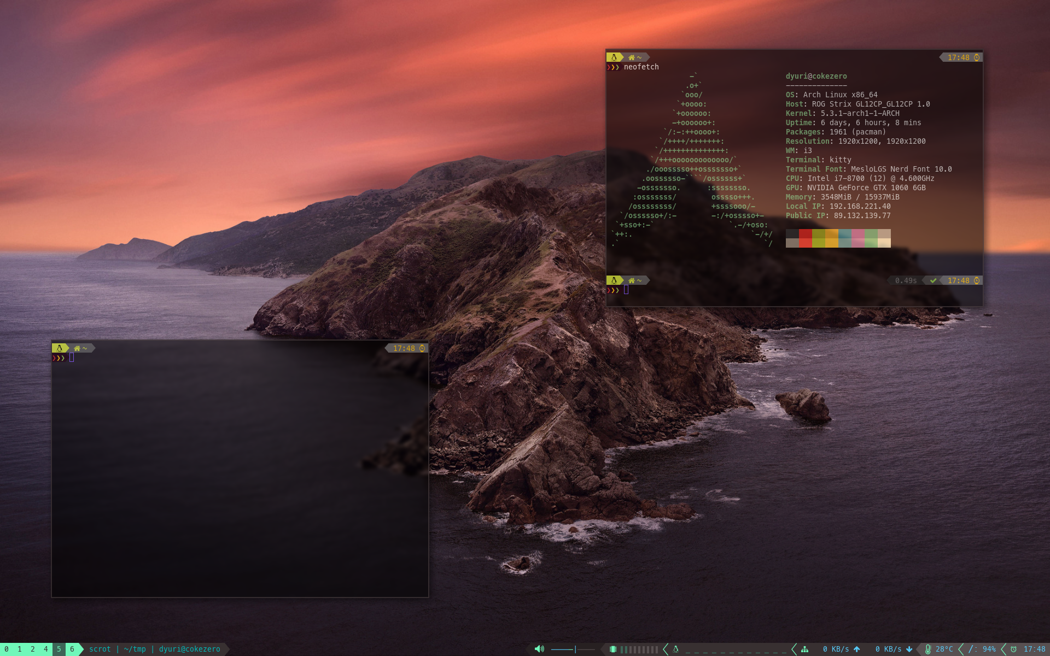
Task: Click the scrot window title in the bar
Action: pyautogui.click(x=100, y=649)
